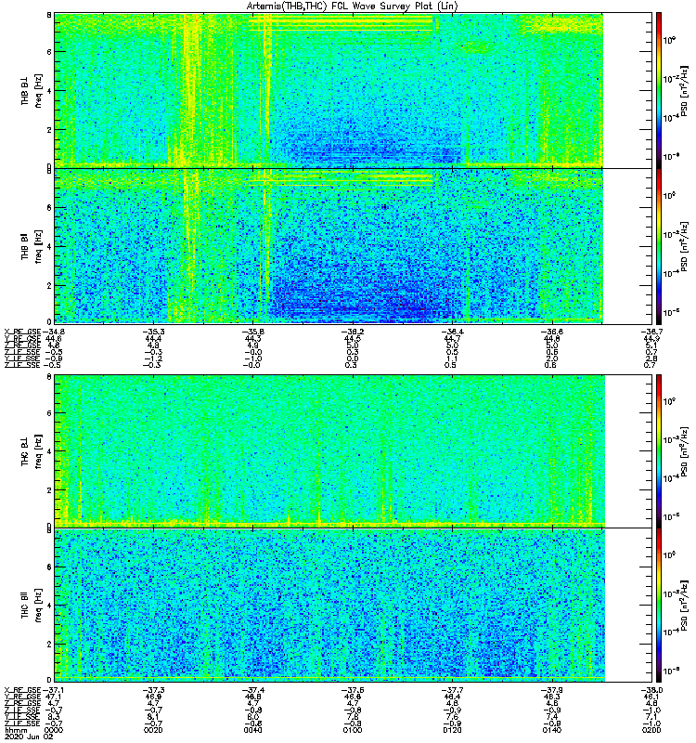This screenshot has height=743, width=696.
Task: Click the '-34.8' THB position value
Action: coord(54,332)
